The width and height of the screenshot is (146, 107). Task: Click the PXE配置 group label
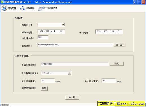click(x=19, y=18)
